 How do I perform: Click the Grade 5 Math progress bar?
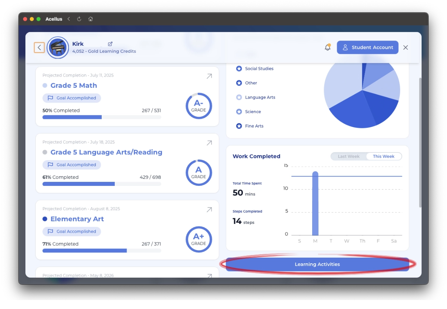click(102, 117)
